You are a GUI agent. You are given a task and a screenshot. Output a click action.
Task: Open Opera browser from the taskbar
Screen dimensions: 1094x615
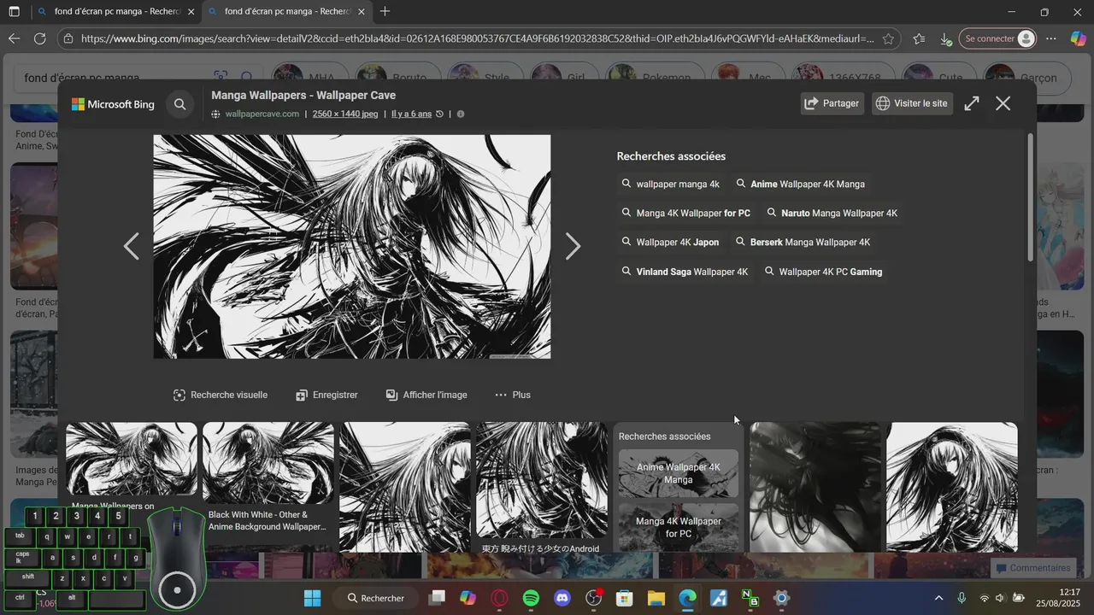[499, 598]
